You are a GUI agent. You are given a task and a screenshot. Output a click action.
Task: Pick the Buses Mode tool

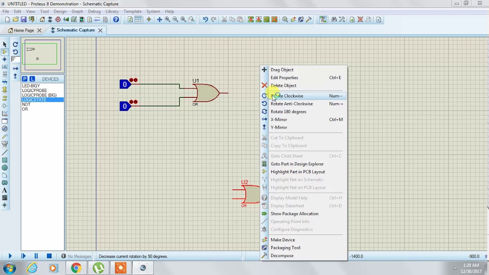(x=5, y=82)
